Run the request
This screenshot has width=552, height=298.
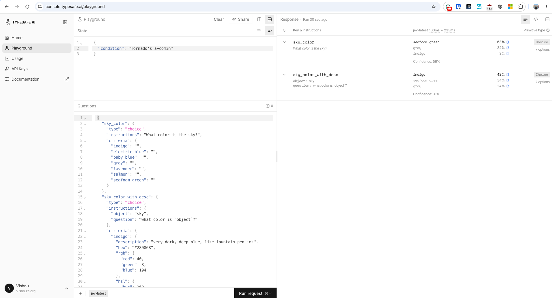click(255, 293)
